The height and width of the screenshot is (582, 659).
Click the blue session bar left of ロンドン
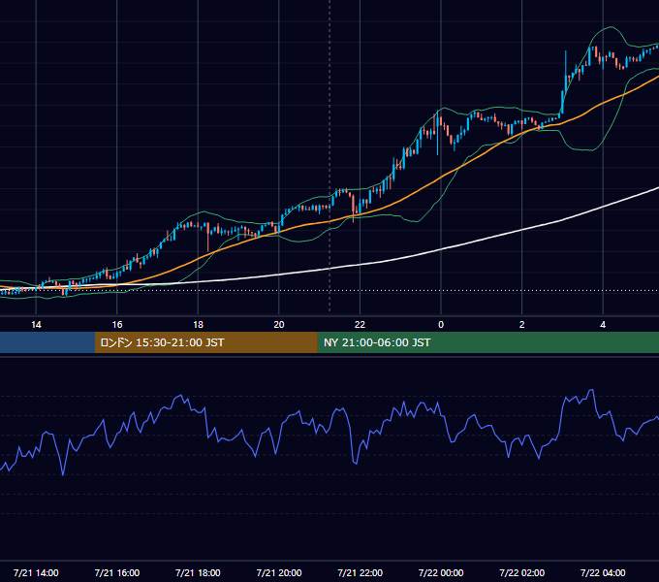[47, 342]
